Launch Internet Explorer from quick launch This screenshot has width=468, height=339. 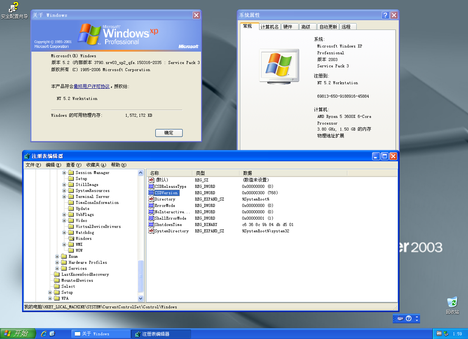pyautogui.click(x=44, y=333)
